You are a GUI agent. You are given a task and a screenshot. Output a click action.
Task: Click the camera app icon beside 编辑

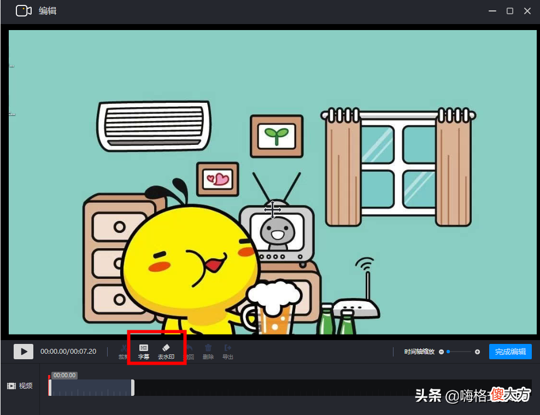[x=24, y=11]
